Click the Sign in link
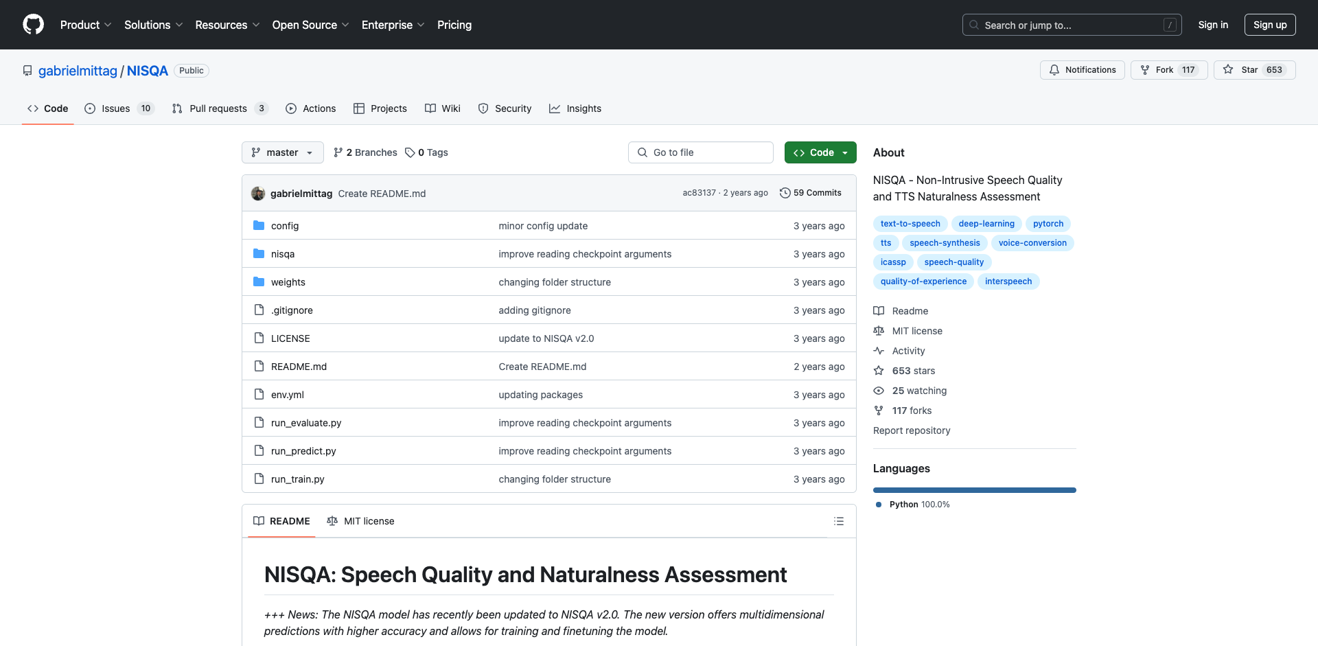Image resolution: width=1318 pixels, height=646 pixels. tap(1213, 25)
